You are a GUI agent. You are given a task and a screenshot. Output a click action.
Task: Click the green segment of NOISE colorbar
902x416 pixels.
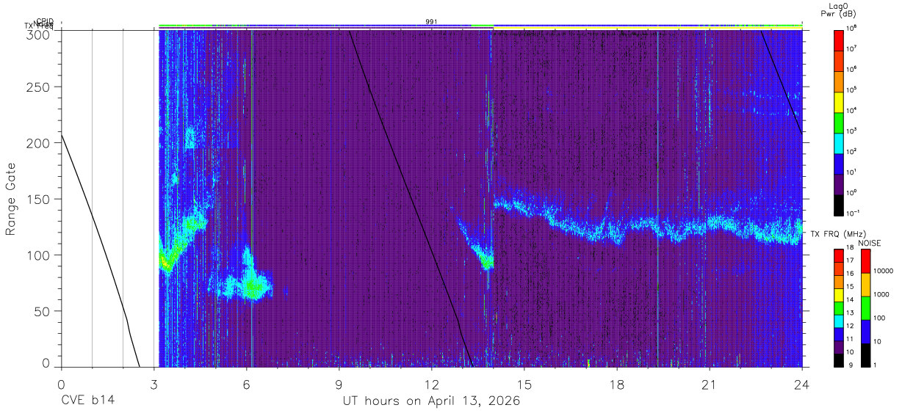pyautogui.click(x=866, y=308)
